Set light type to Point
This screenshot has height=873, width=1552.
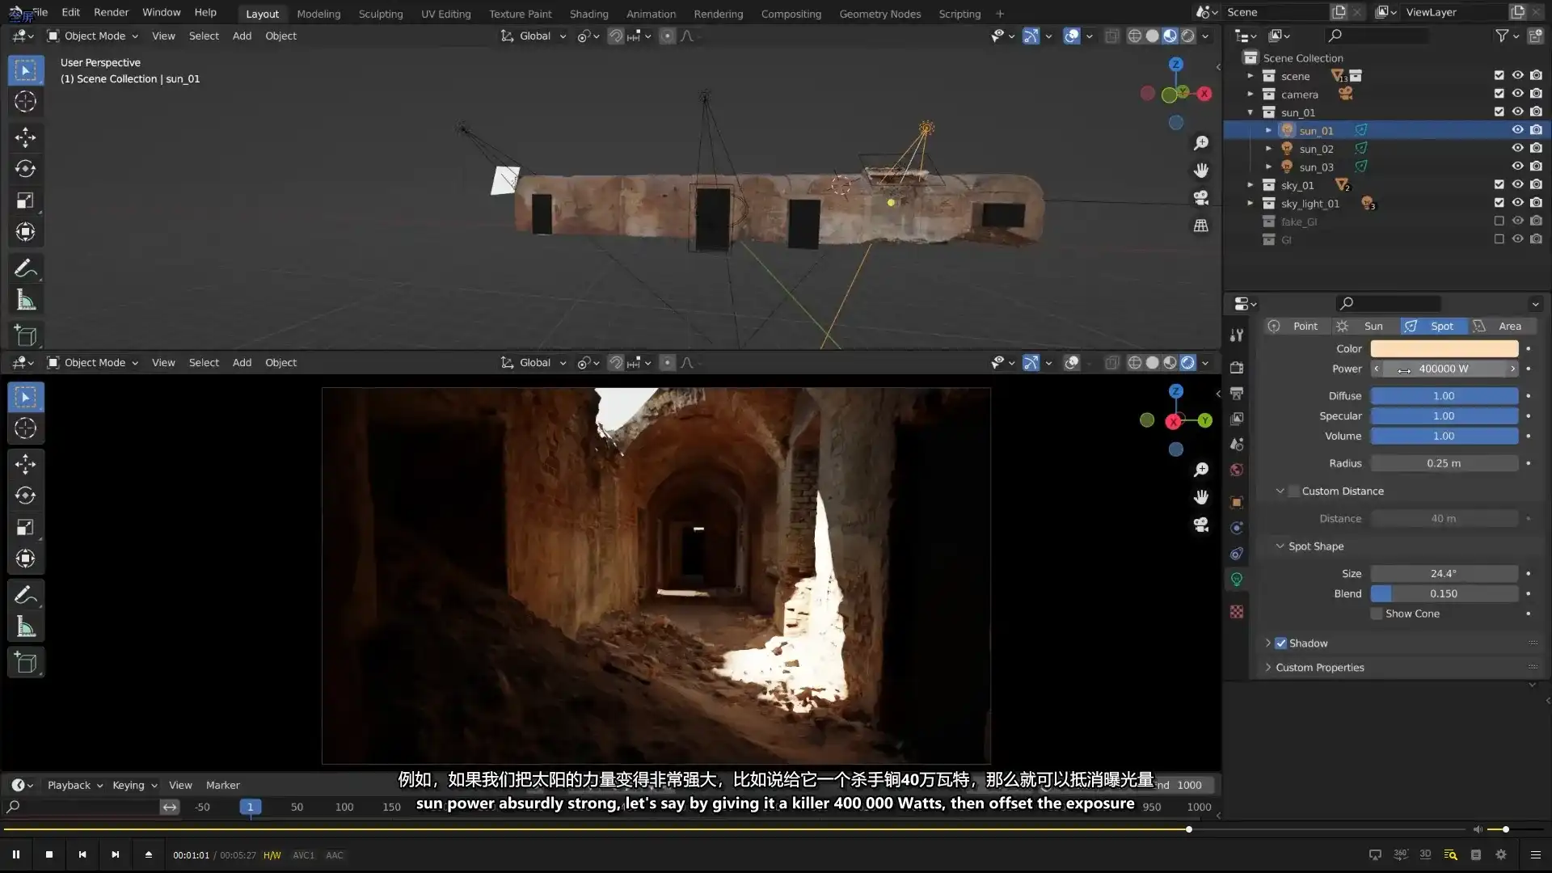point(1296,326)
